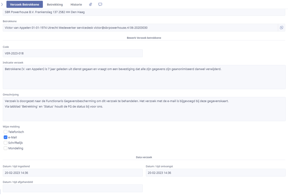288x196 pixels.
Task: Click the Datum / tijd ontvangst field
Action: pyautogui.click(x=215, y=173)
